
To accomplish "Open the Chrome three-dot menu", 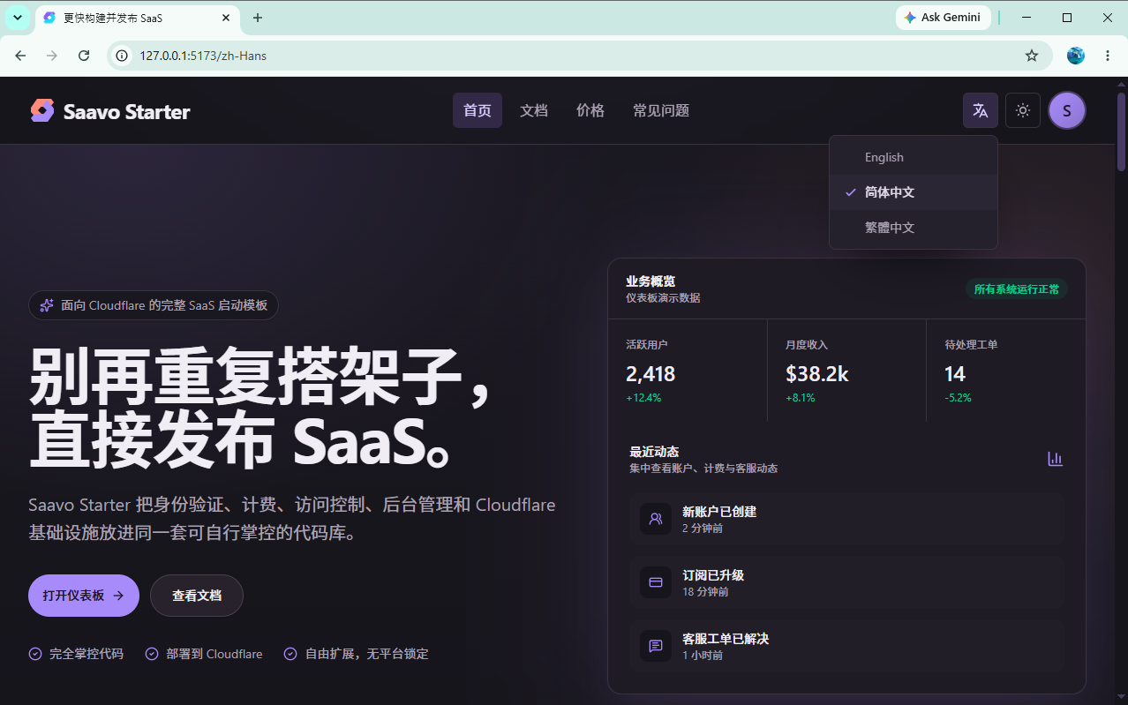I will pos(1108,56).
